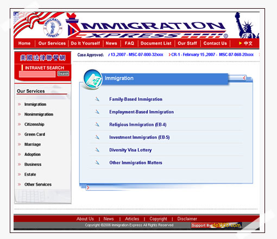Screen dimensions: 277x239
Task: Click the pencil icon beside Family-Based Immigration
Action: [97, 99]
